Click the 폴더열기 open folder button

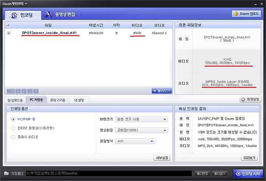[219, 174]
